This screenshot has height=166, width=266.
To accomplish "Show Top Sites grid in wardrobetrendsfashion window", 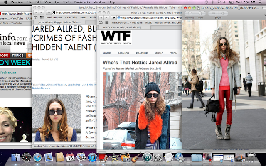I will [x=107, y=22].
